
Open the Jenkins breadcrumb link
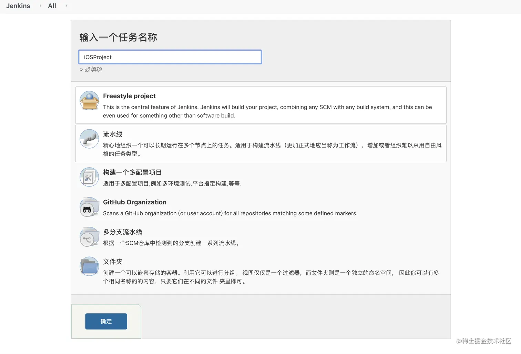click(x=18, y=6)
